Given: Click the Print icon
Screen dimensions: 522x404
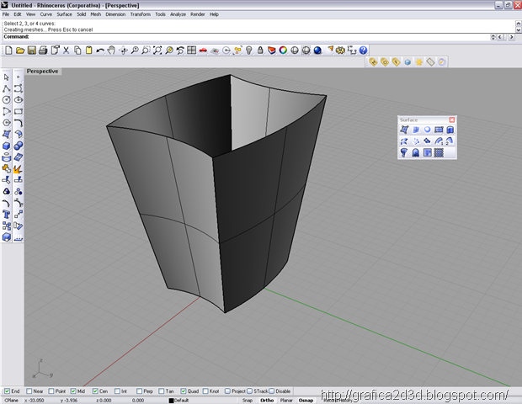Looking at the screenshot, I should [43, 50].
